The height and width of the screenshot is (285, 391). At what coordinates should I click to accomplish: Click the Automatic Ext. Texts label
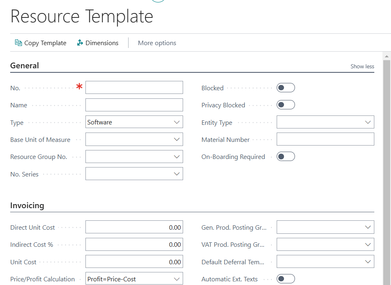(229, 279)
